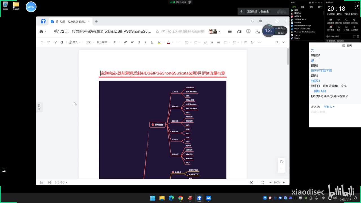Toggle eye protection mode in desktop assistant
Viewport: 361px width, 203px height.
(x=338, y=21)
